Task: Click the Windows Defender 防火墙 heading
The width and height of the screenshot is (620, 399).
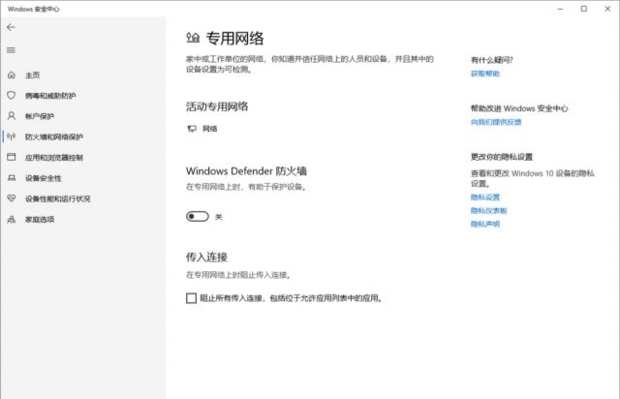Action: pos(246,171)
